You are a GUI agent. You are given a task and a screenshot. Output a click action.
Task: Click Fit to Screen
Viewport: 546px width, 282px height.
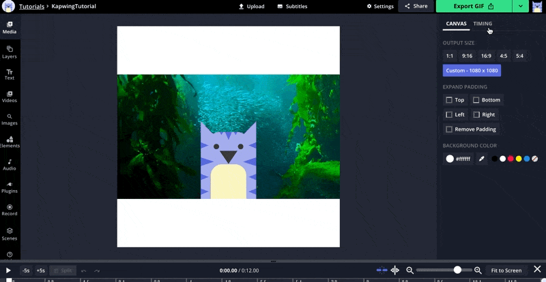(506, 270)
